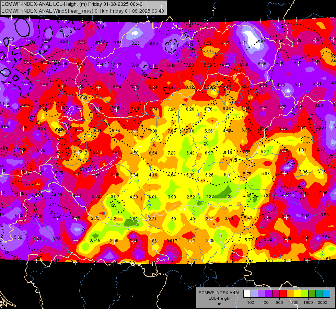Click the legend unit label m

click(219, 304)
